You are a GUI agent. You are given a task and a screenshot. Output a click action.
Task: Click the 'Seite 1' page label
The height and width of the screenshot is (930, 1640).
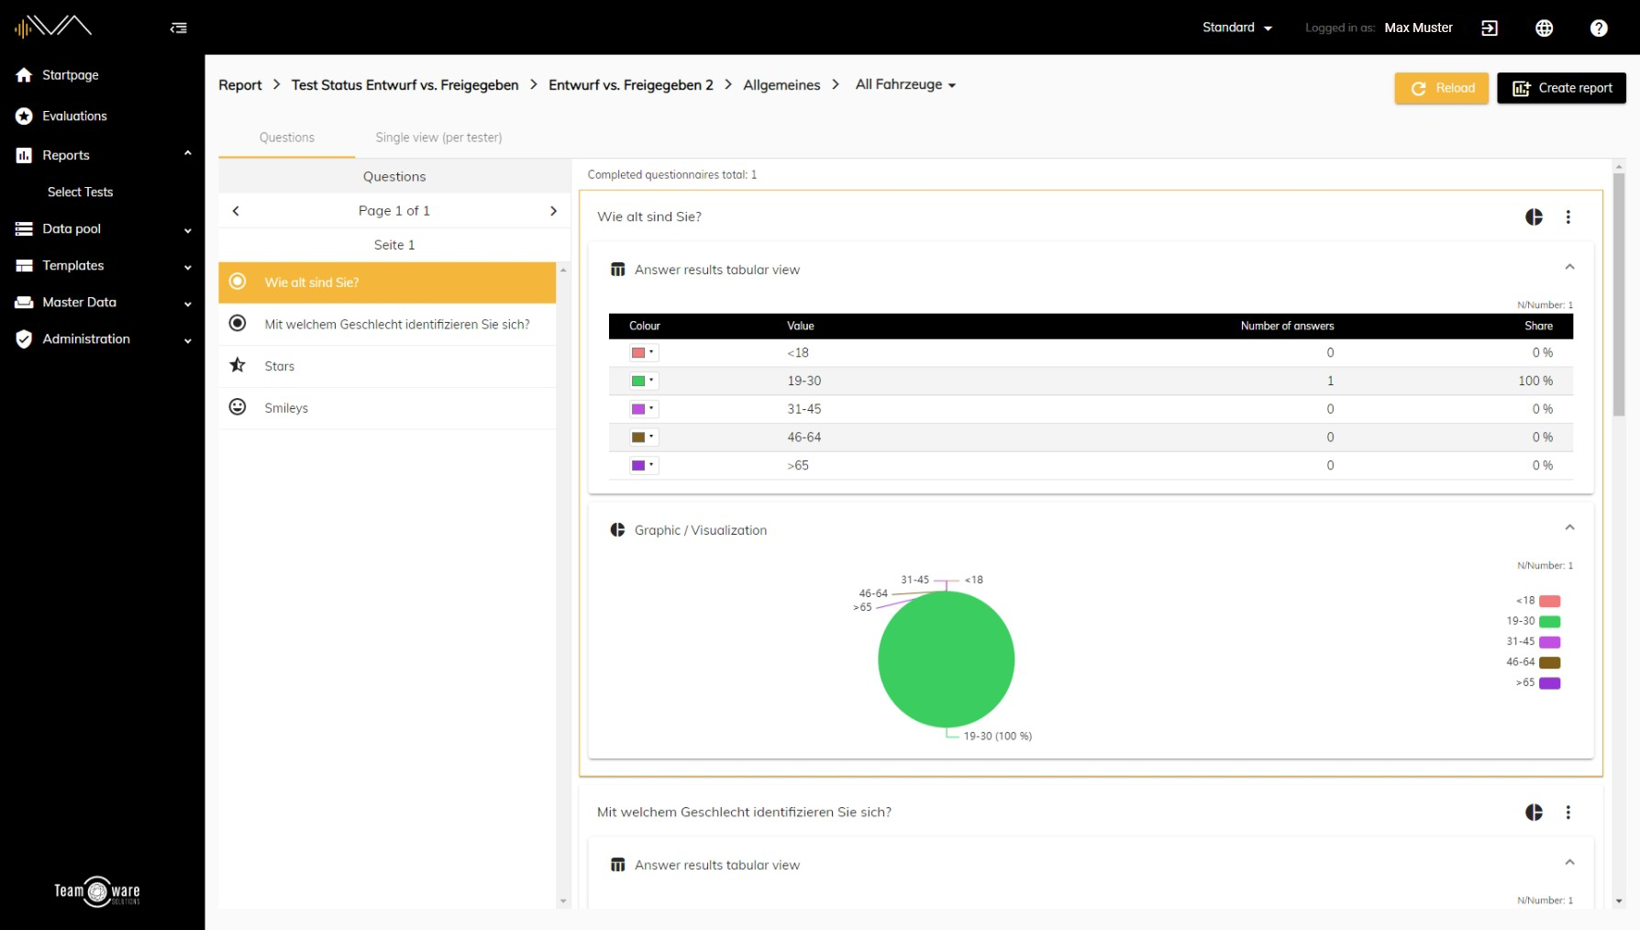coord(394,245)
